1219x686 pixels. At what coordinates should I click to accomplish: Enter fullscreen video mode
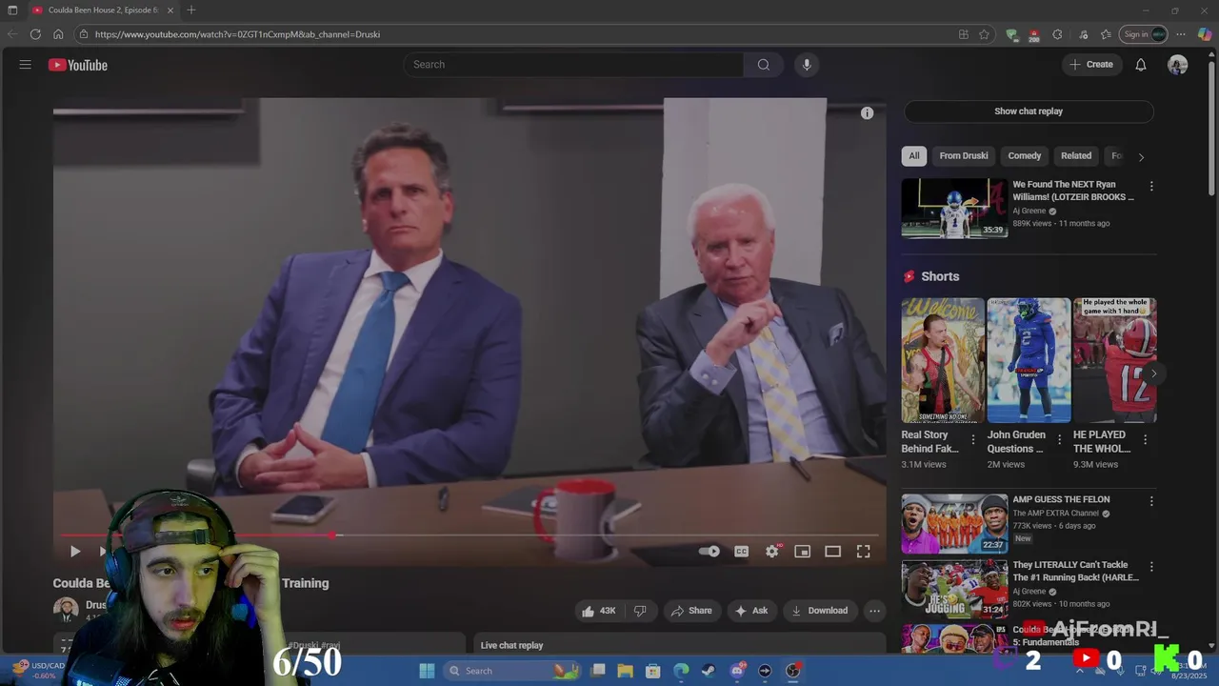pos(863,552)
